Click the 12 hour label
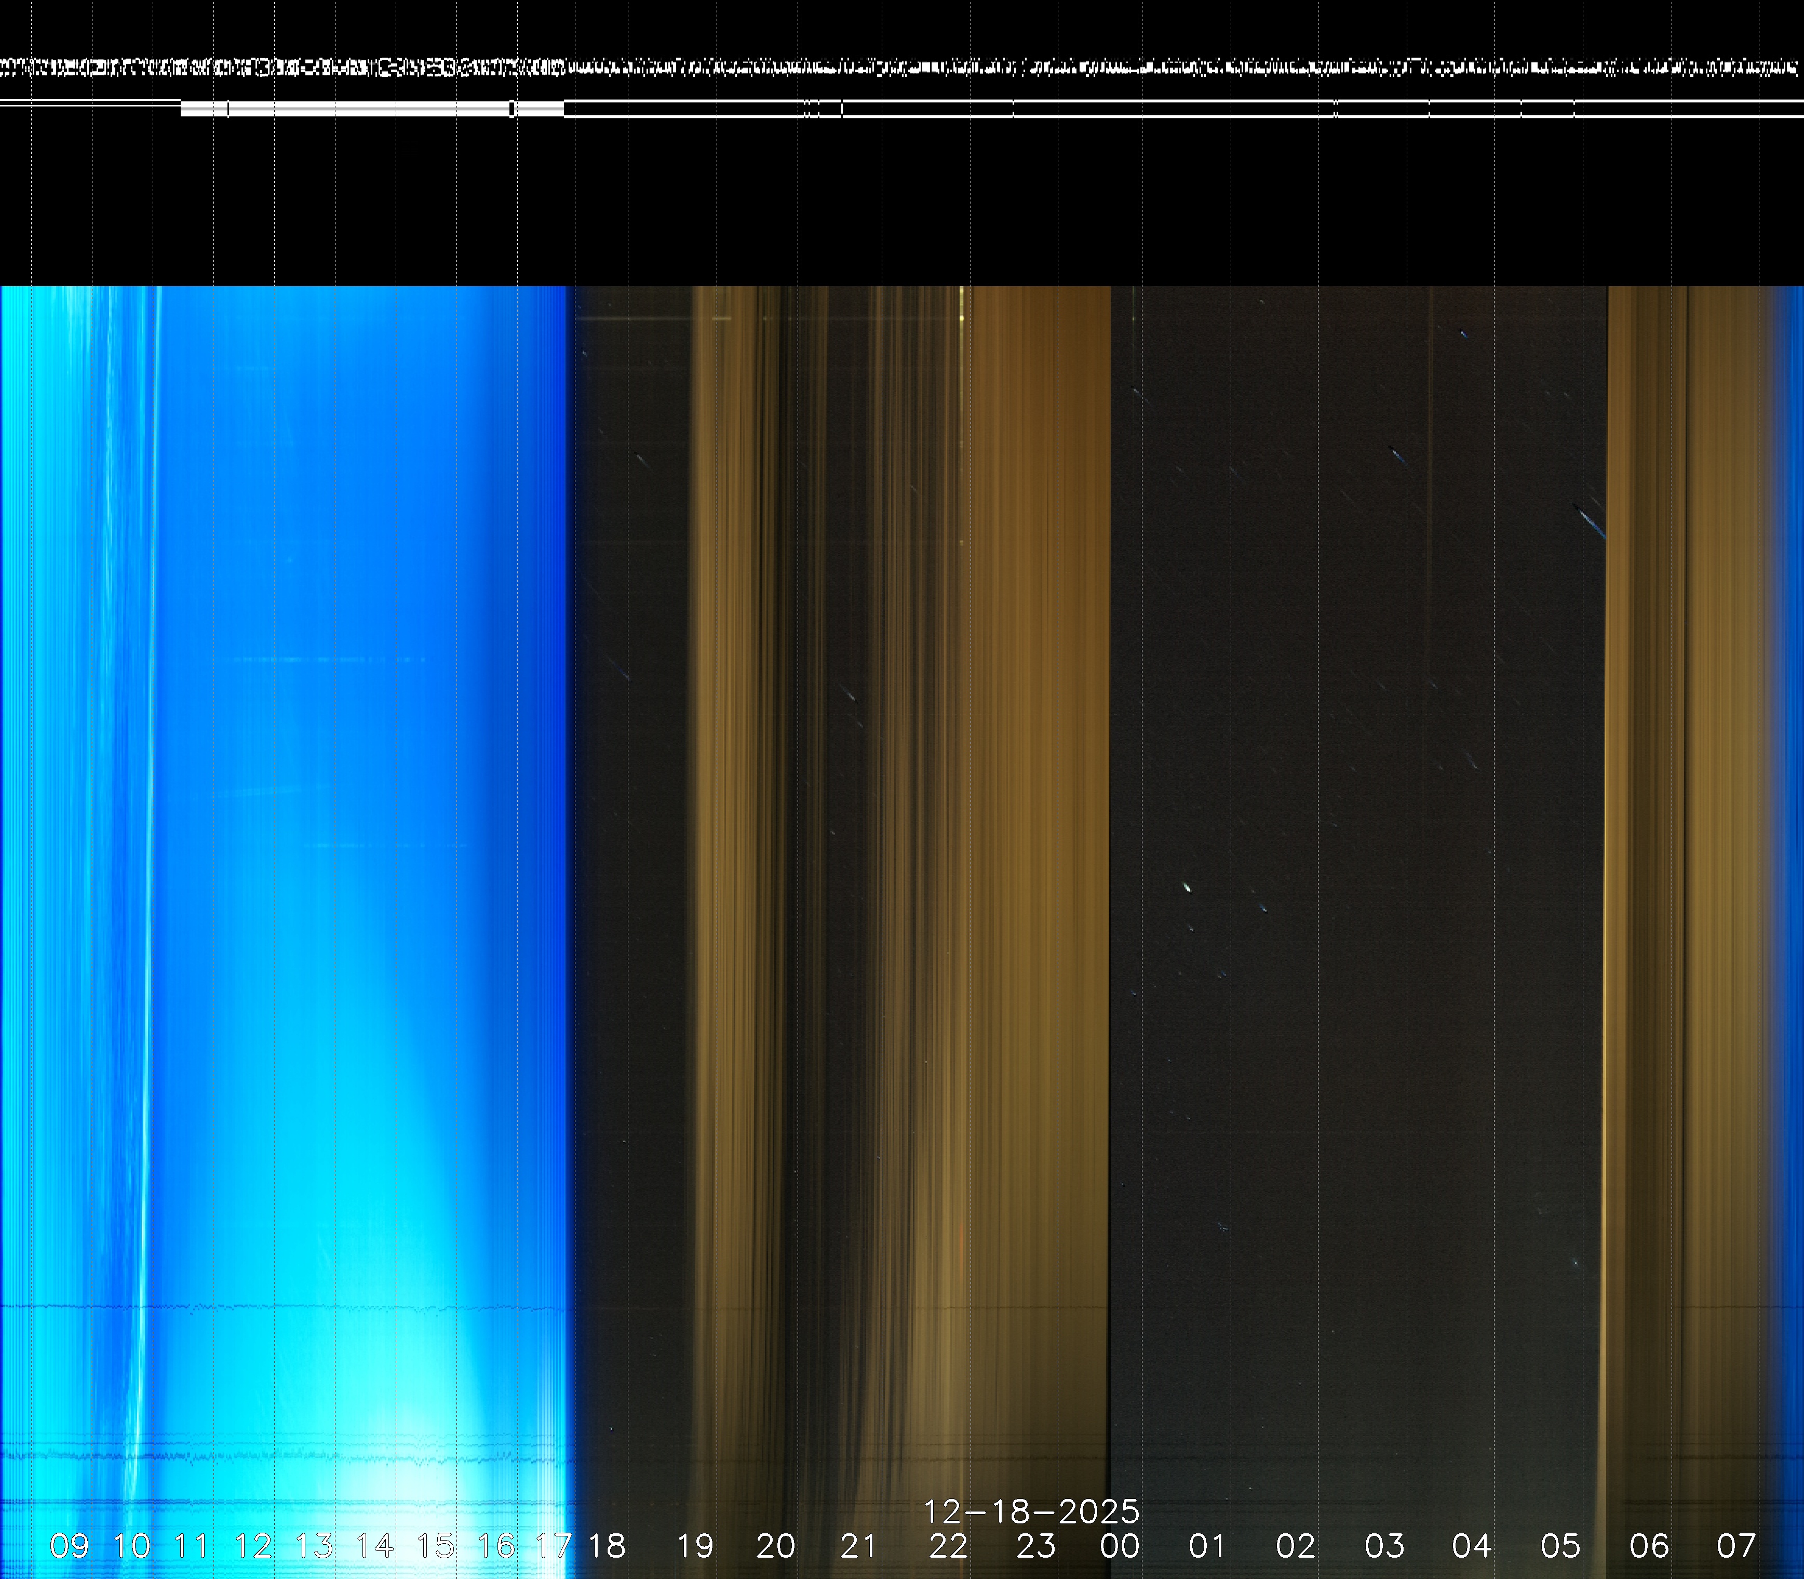This screenshot has height=1579, width=1804. pyautogui.click(x=253, y=1546)
